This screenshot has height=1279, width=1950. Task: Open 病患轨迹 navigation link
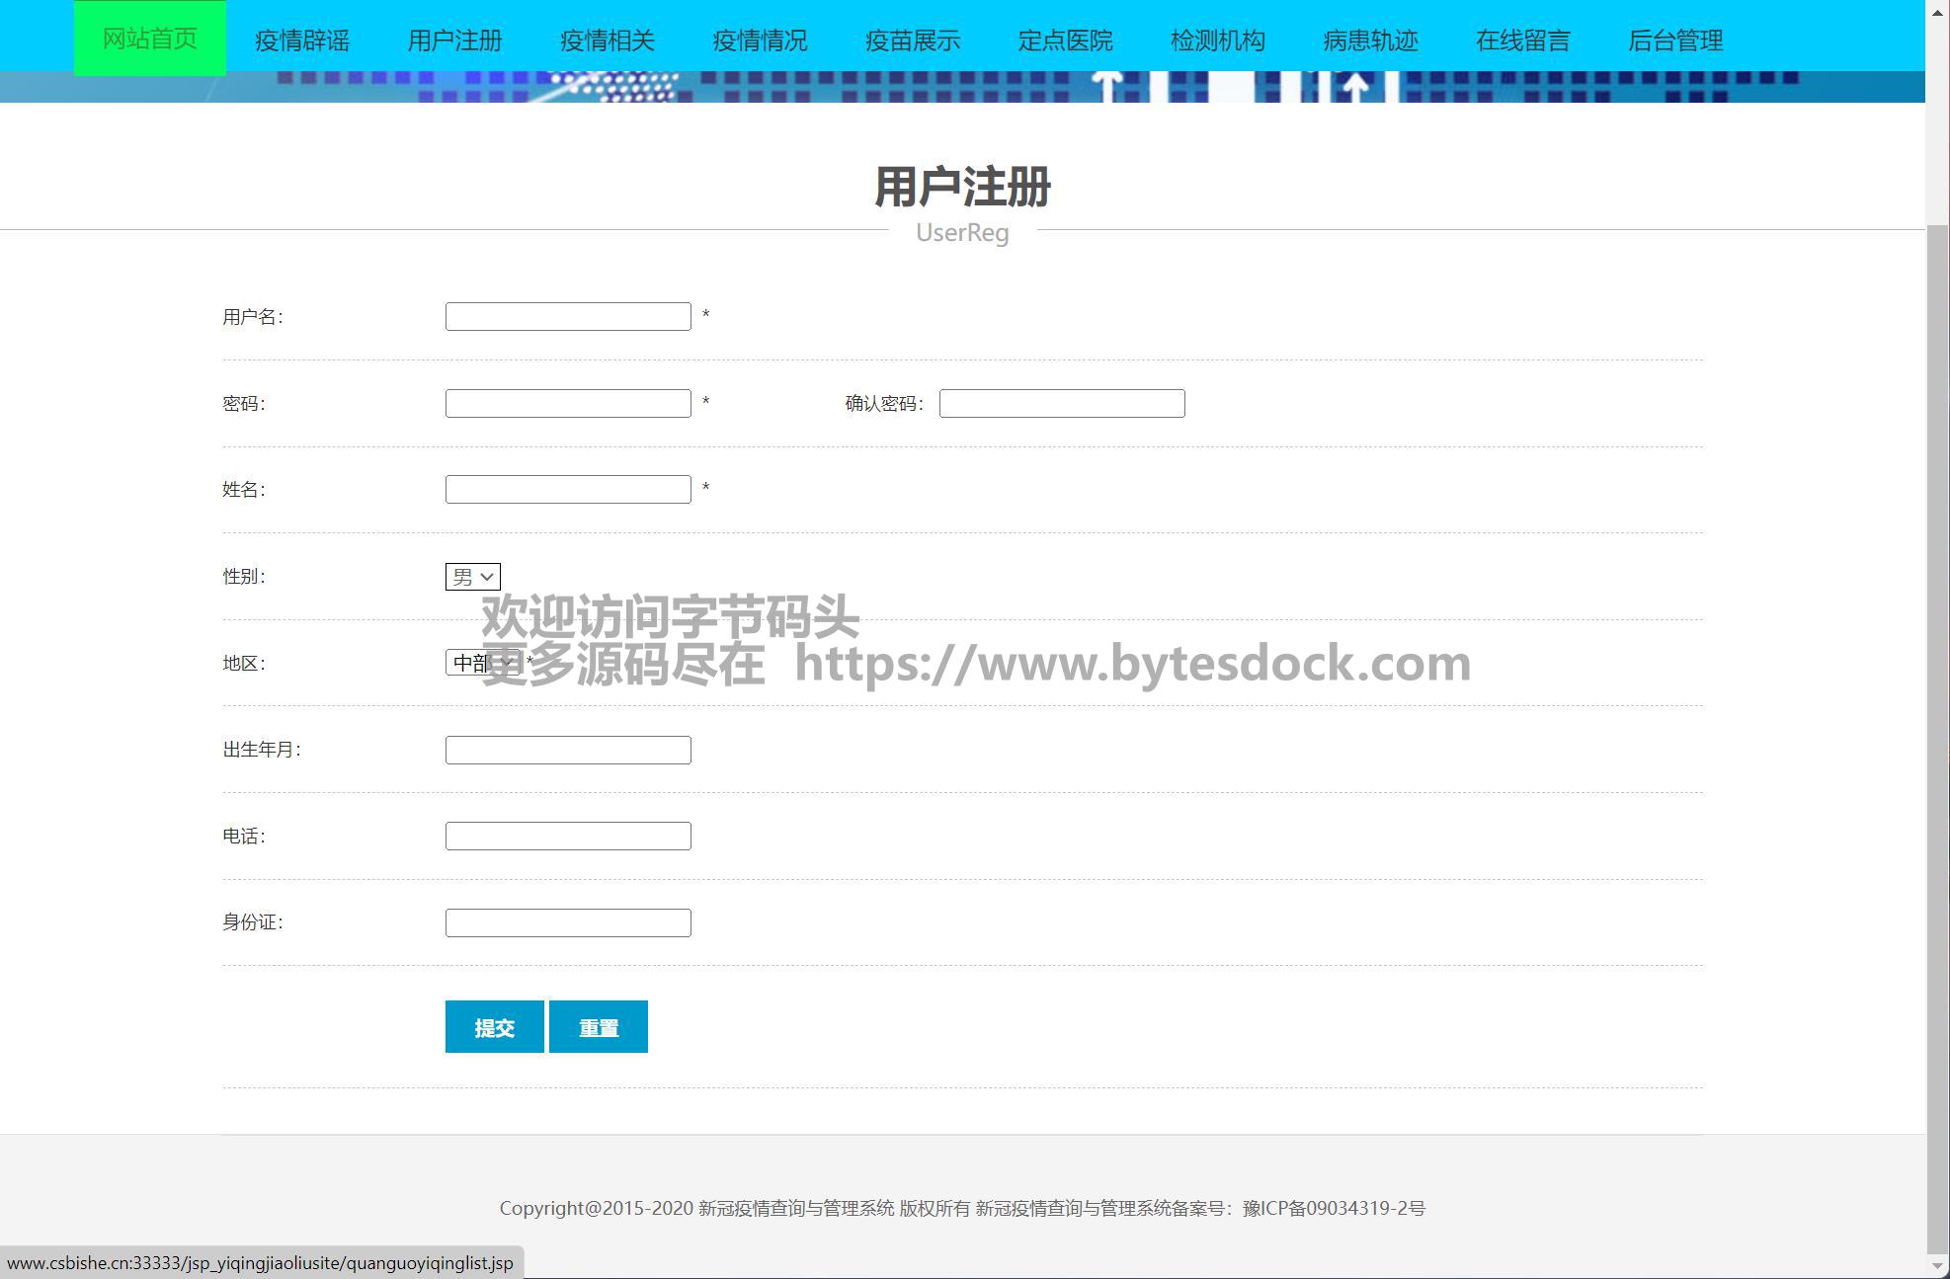click(1370, 40)
